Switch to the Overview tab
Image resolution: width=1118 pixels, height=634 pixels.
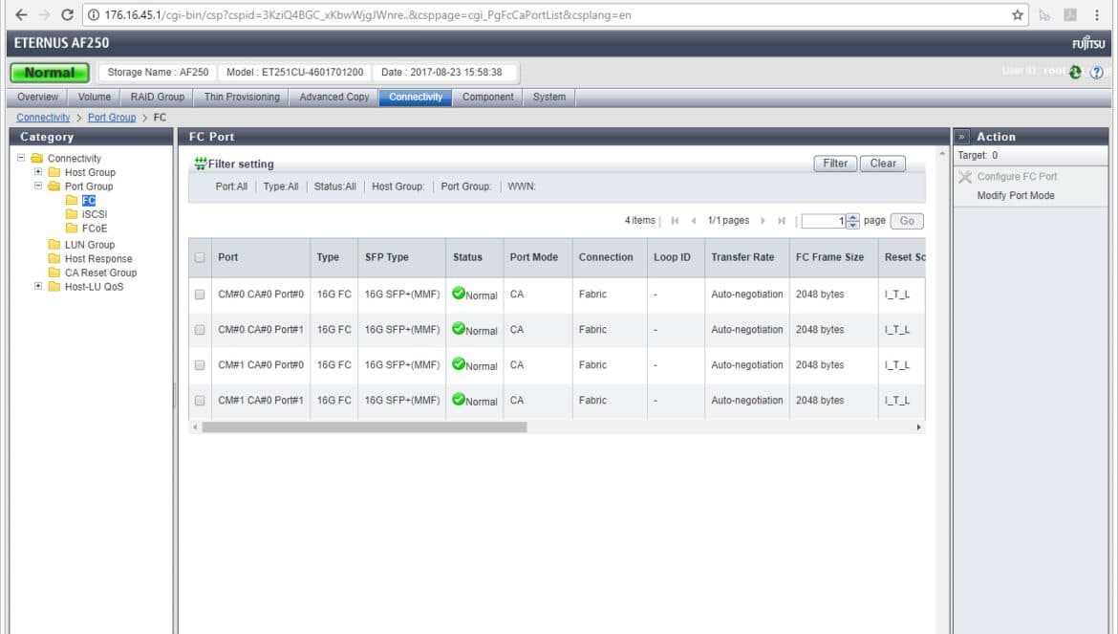click(x=38, y=97)
